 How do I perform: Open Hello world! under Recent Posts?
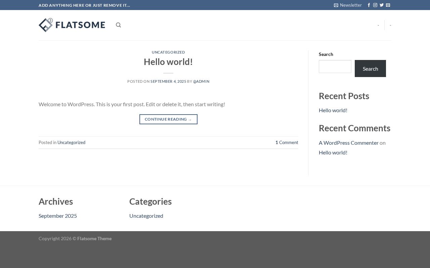(333, 110)
